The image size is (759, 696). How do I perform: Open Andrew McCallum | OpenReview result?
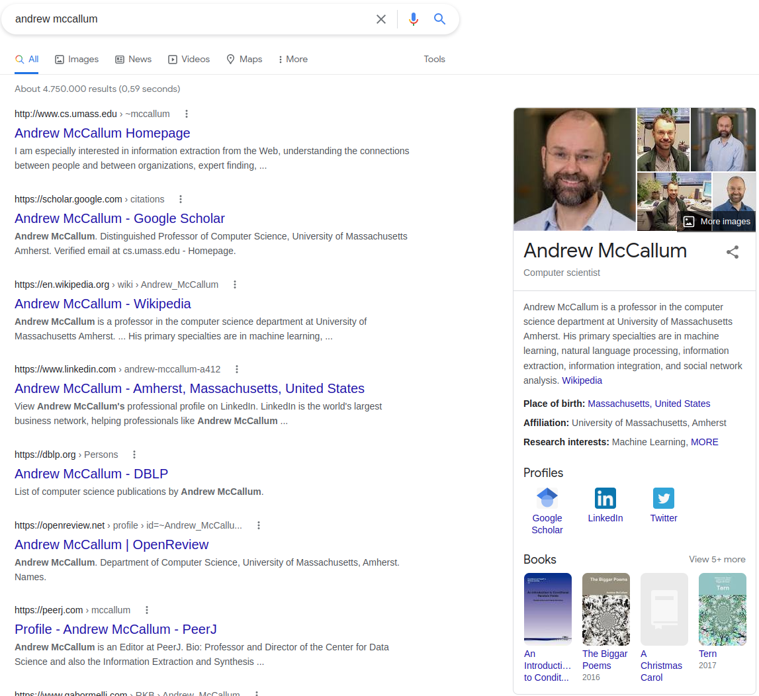point(111,544)
